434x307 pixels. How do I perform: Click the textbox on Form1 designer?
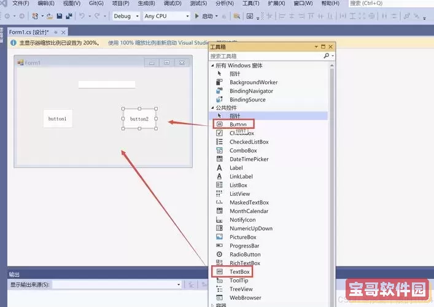point(107,85)
